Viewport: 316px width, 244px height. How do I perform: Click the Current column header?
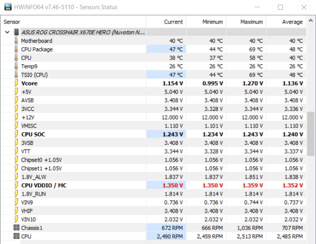click(x=166, y=22)
